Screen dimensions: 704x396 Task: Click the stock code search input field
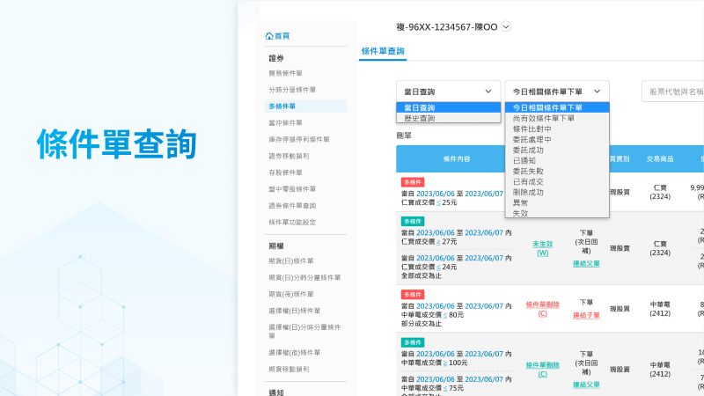coord(673,91)
